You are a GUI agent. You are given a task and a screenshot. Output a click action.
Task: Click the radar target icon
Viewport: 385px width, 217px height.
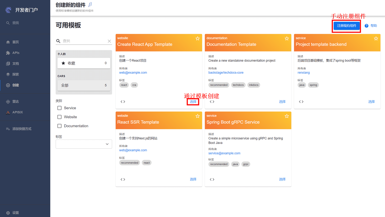point(8,102)
